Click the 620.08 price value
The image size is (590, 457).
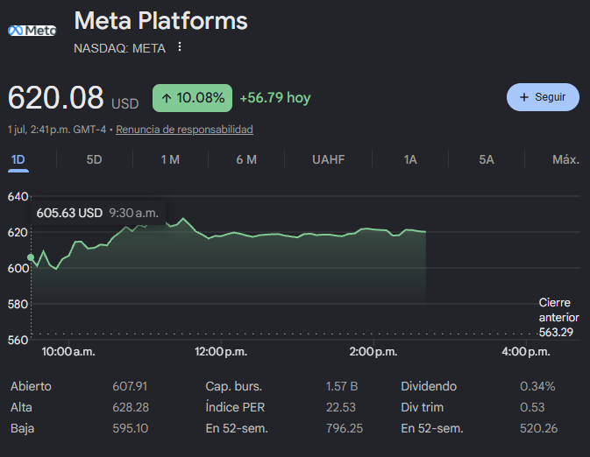click(56, 97)
